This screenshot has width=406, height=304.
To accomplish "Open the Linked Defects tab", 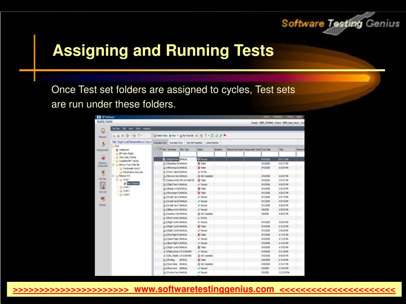I will (212, 142).
